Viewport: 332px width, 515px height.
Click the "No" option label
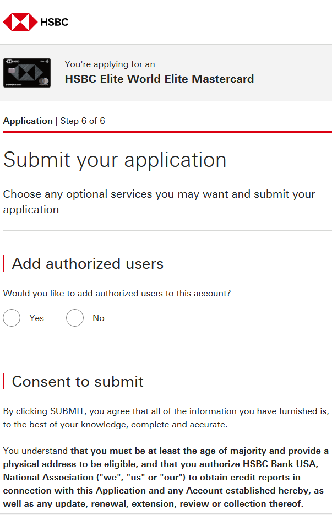tap(99, 318)
